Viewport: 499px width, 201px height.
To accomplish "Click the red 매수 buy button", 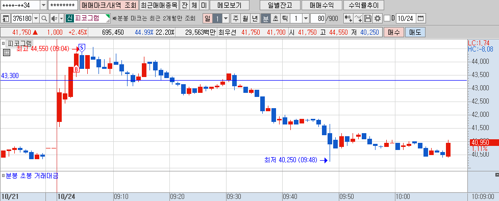I will pyautogui.click(x=394, y=32).
